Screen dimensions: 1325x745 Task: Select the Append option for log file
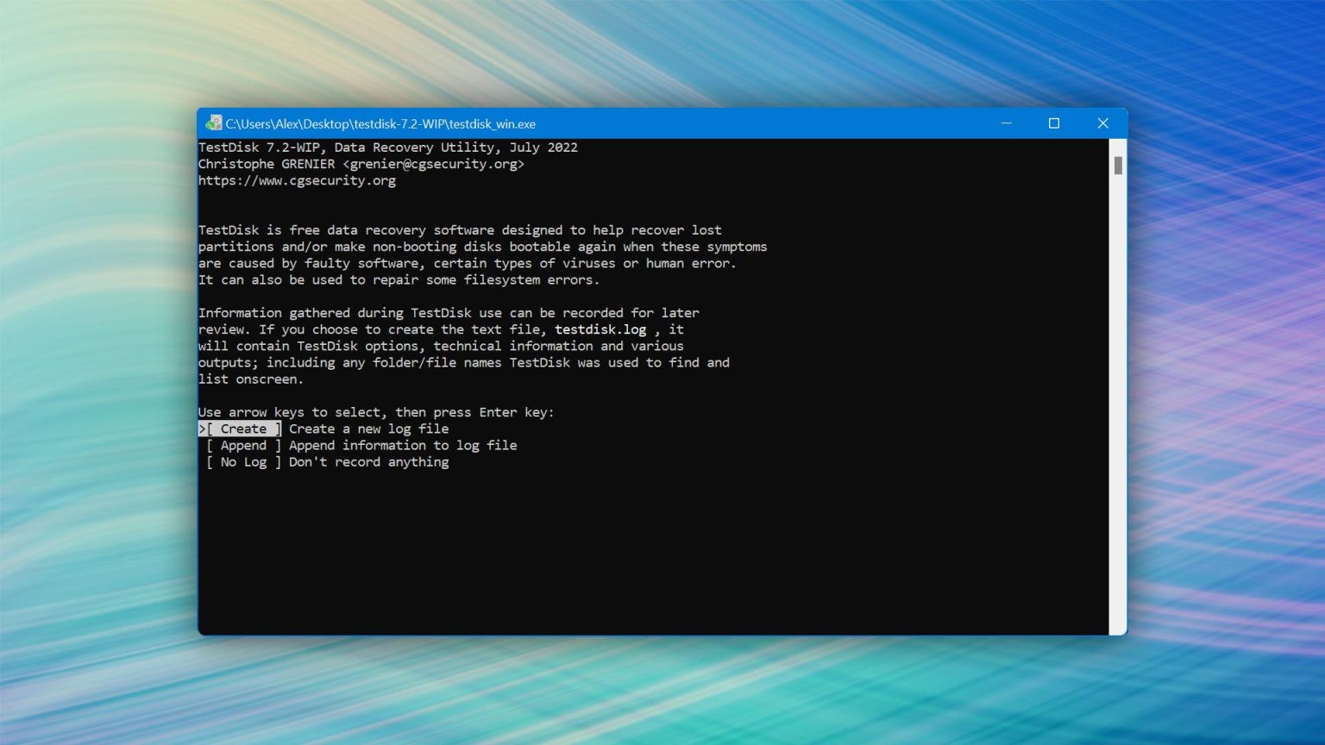click(242, 445)
